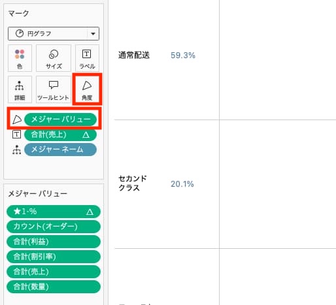
Task: Click the カウント(オーダー) pill
Action: [x=54, y=227]
